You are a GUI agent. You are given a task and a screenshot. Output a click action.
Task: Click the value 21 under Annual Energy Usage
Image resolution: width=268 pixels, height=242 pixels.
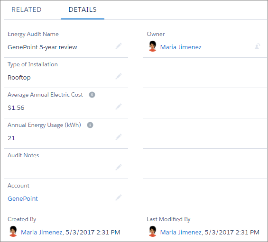tap(11, 138)
